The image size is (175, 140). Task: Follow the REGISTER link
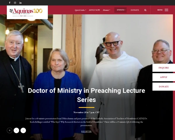point(86,132)
